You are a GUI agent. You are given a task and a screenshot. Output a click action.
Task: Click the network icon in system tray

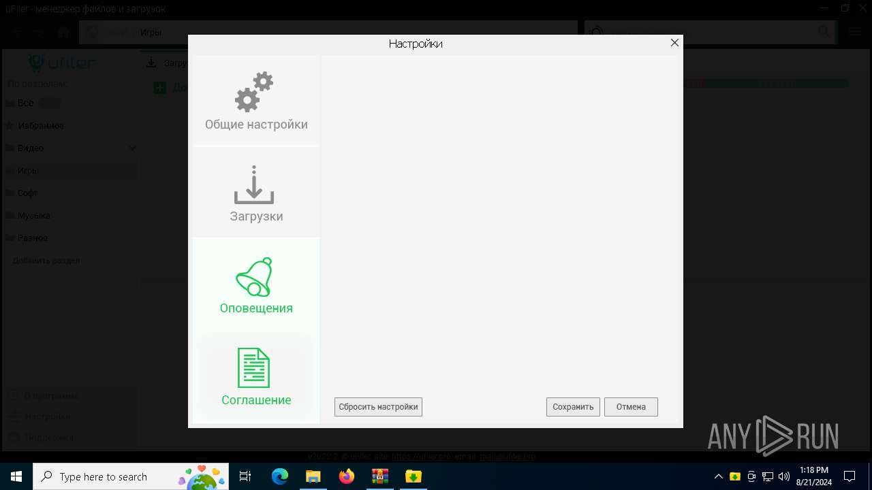tap(768, 476)
